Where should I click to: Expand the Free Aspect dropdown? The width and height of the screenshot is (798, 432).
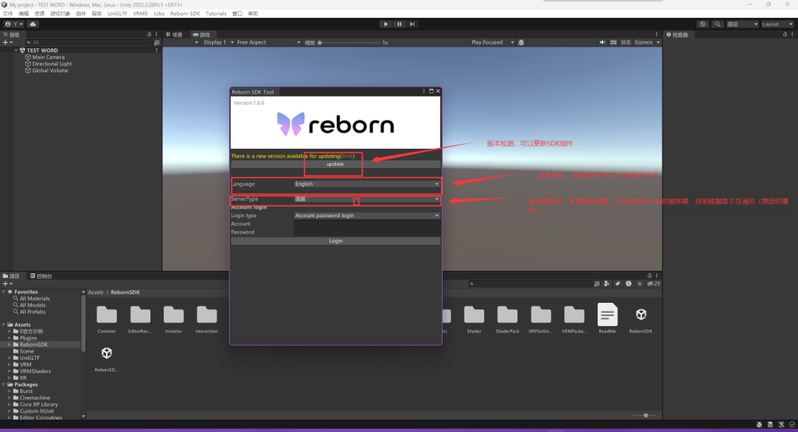tap(264, 43)
